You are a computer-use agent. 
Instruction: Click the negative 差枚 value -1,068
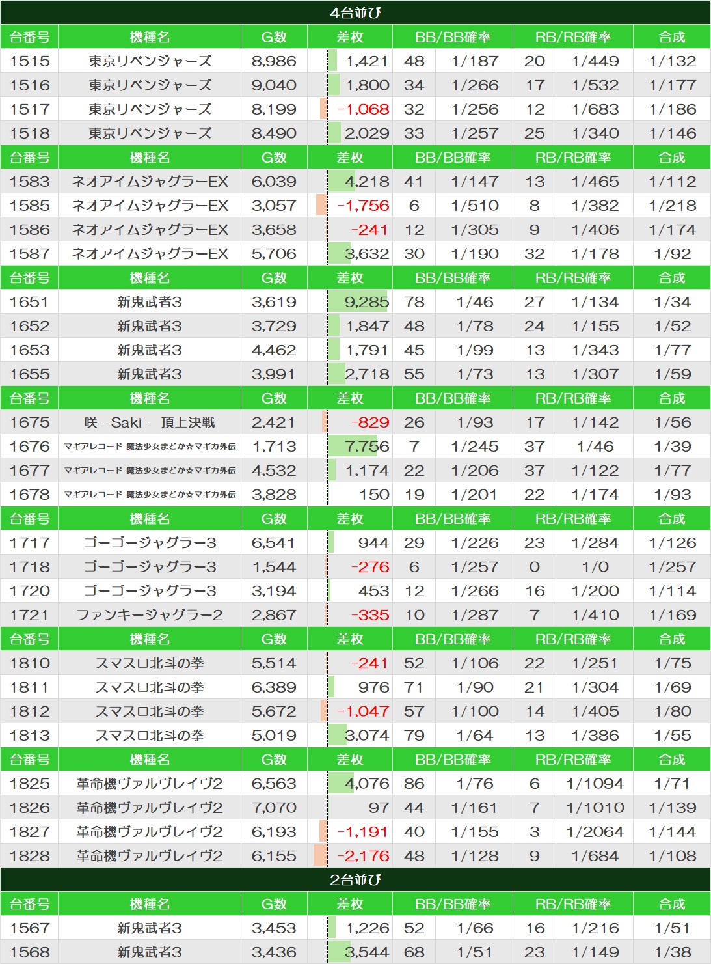click(x=363, y=109)
